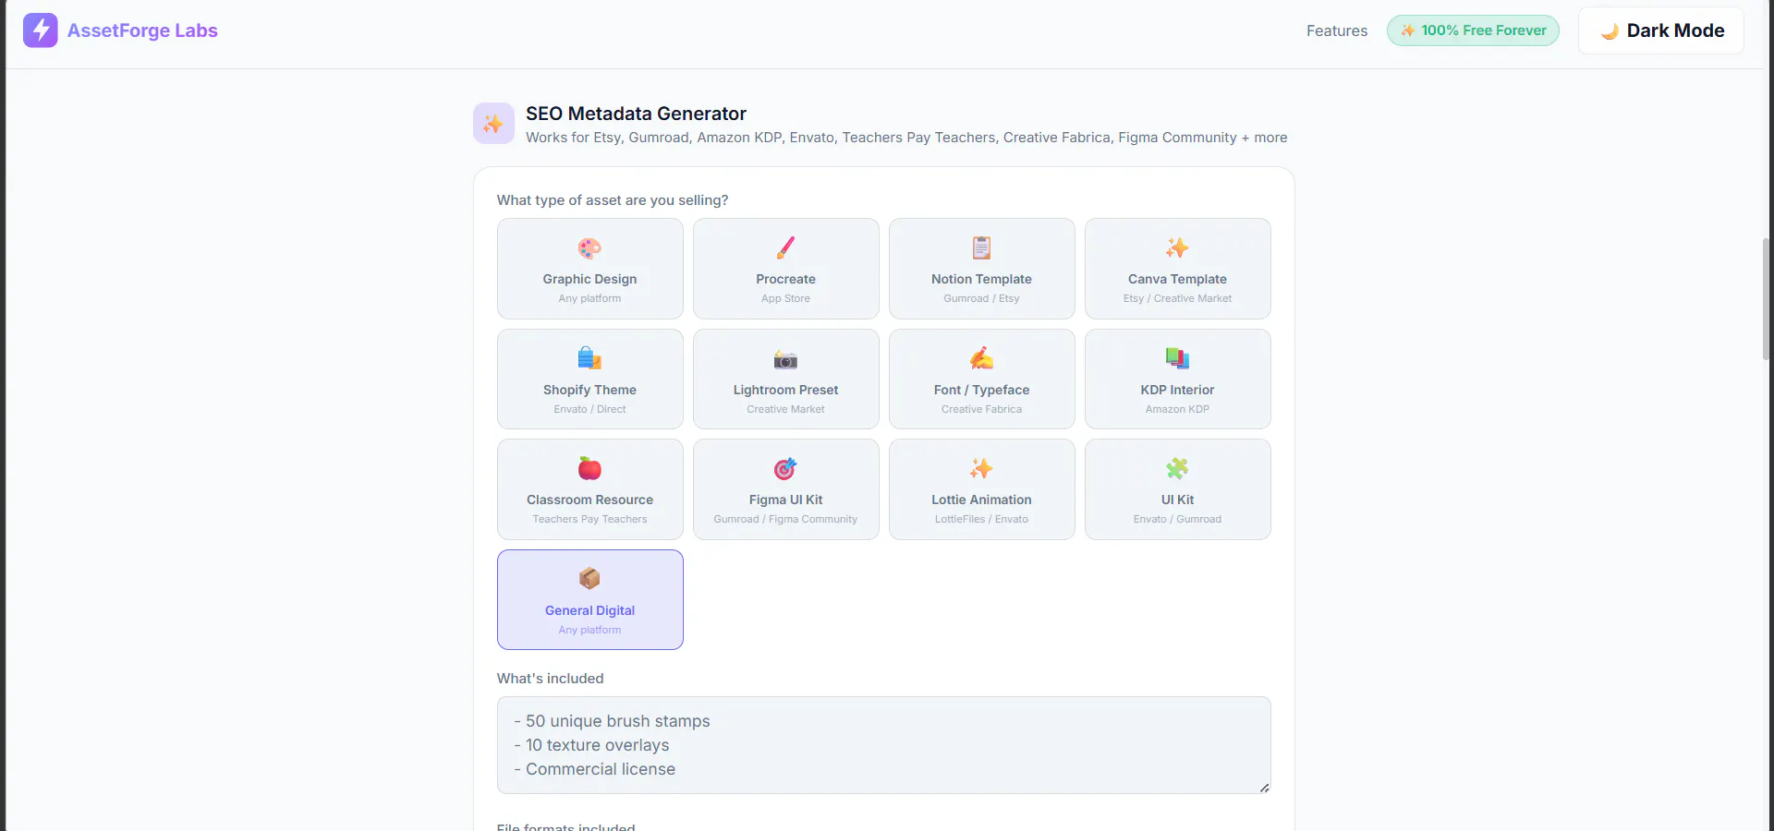Click the 'Etsy / Creative Market' subtitle
Screen dimensions: 1774x831
tap(1177, 298)
